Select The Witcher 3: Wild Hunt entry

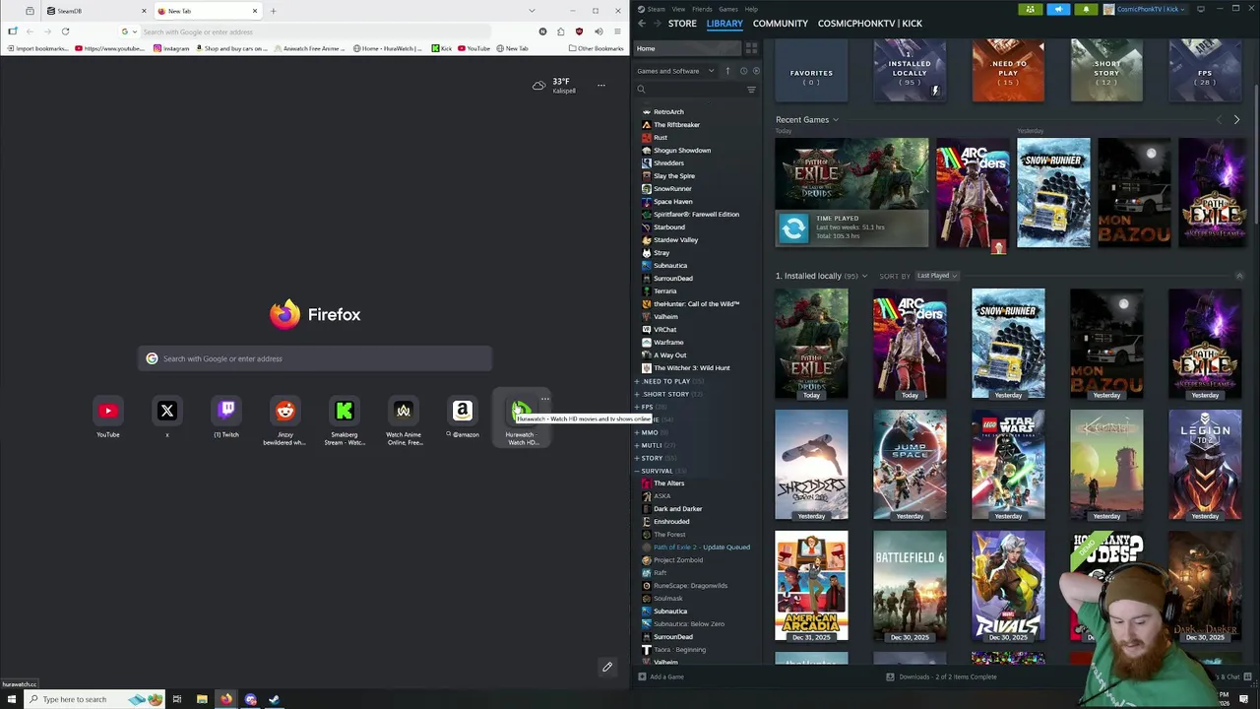pyautogui.click(x=691, y=368)
